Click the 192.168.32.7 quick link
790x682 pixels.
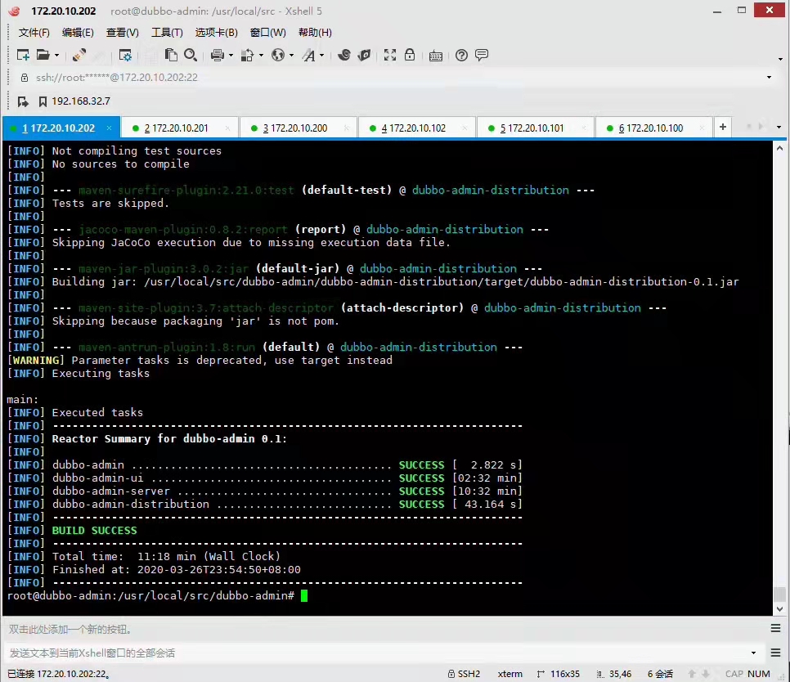point(81,101)
